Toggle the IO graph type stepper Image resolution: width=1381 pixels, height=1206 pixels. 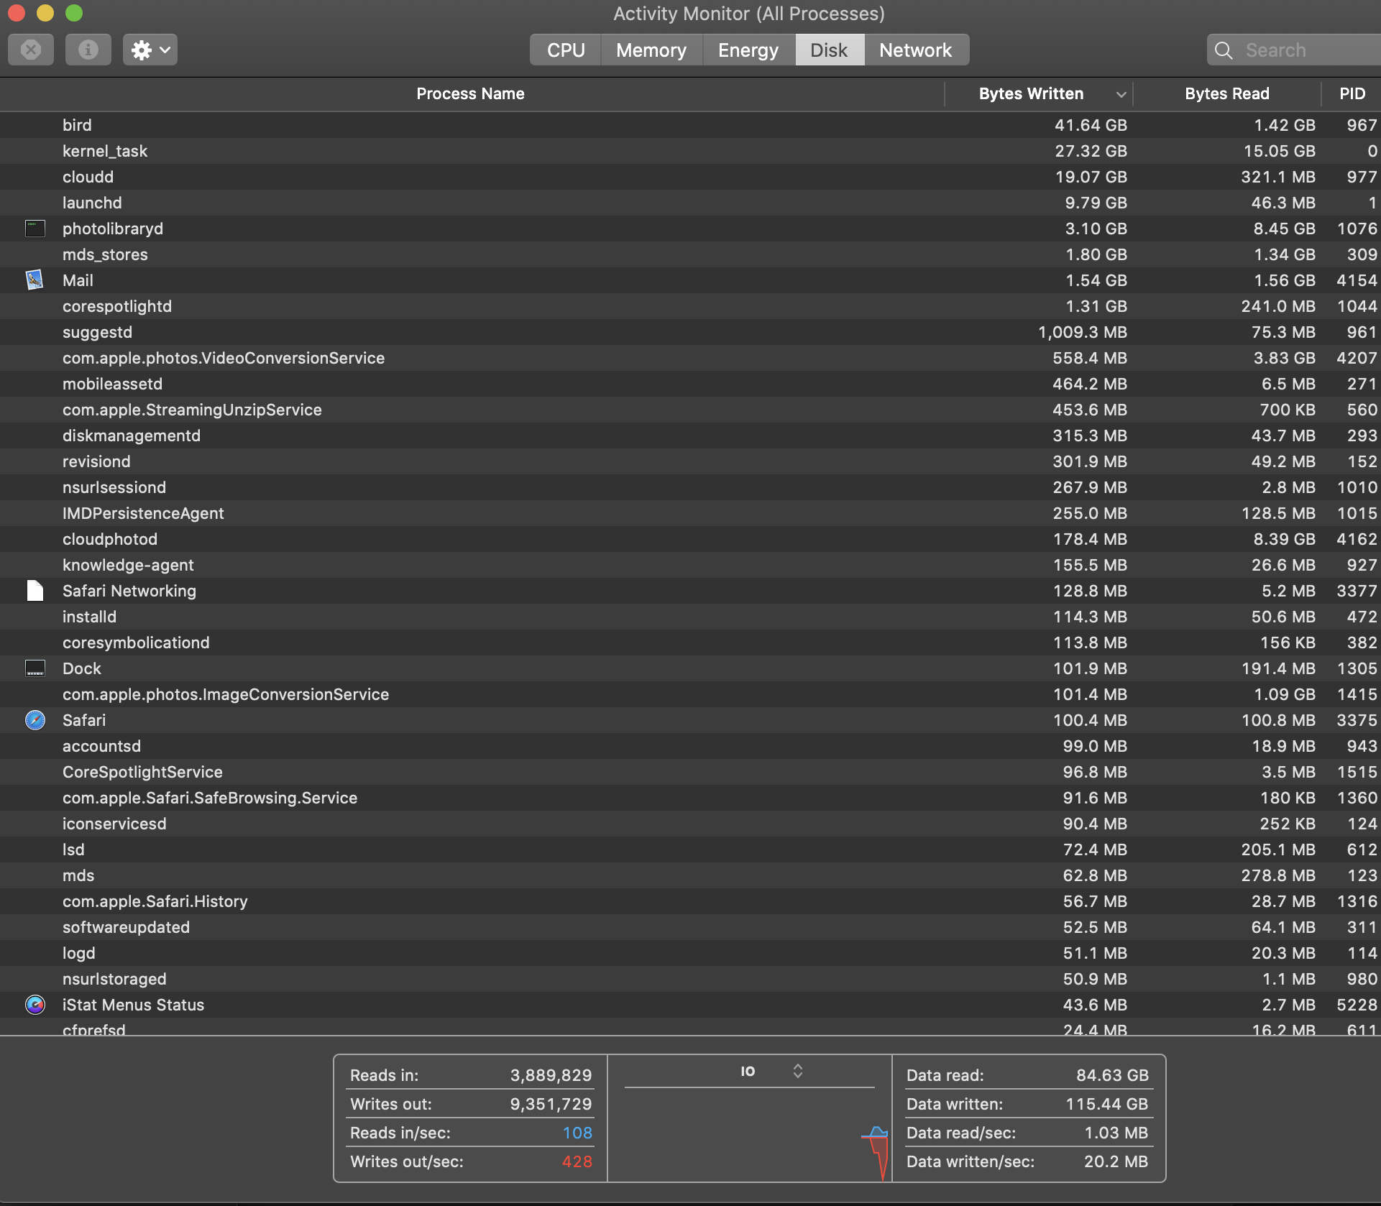[798, 1071]
